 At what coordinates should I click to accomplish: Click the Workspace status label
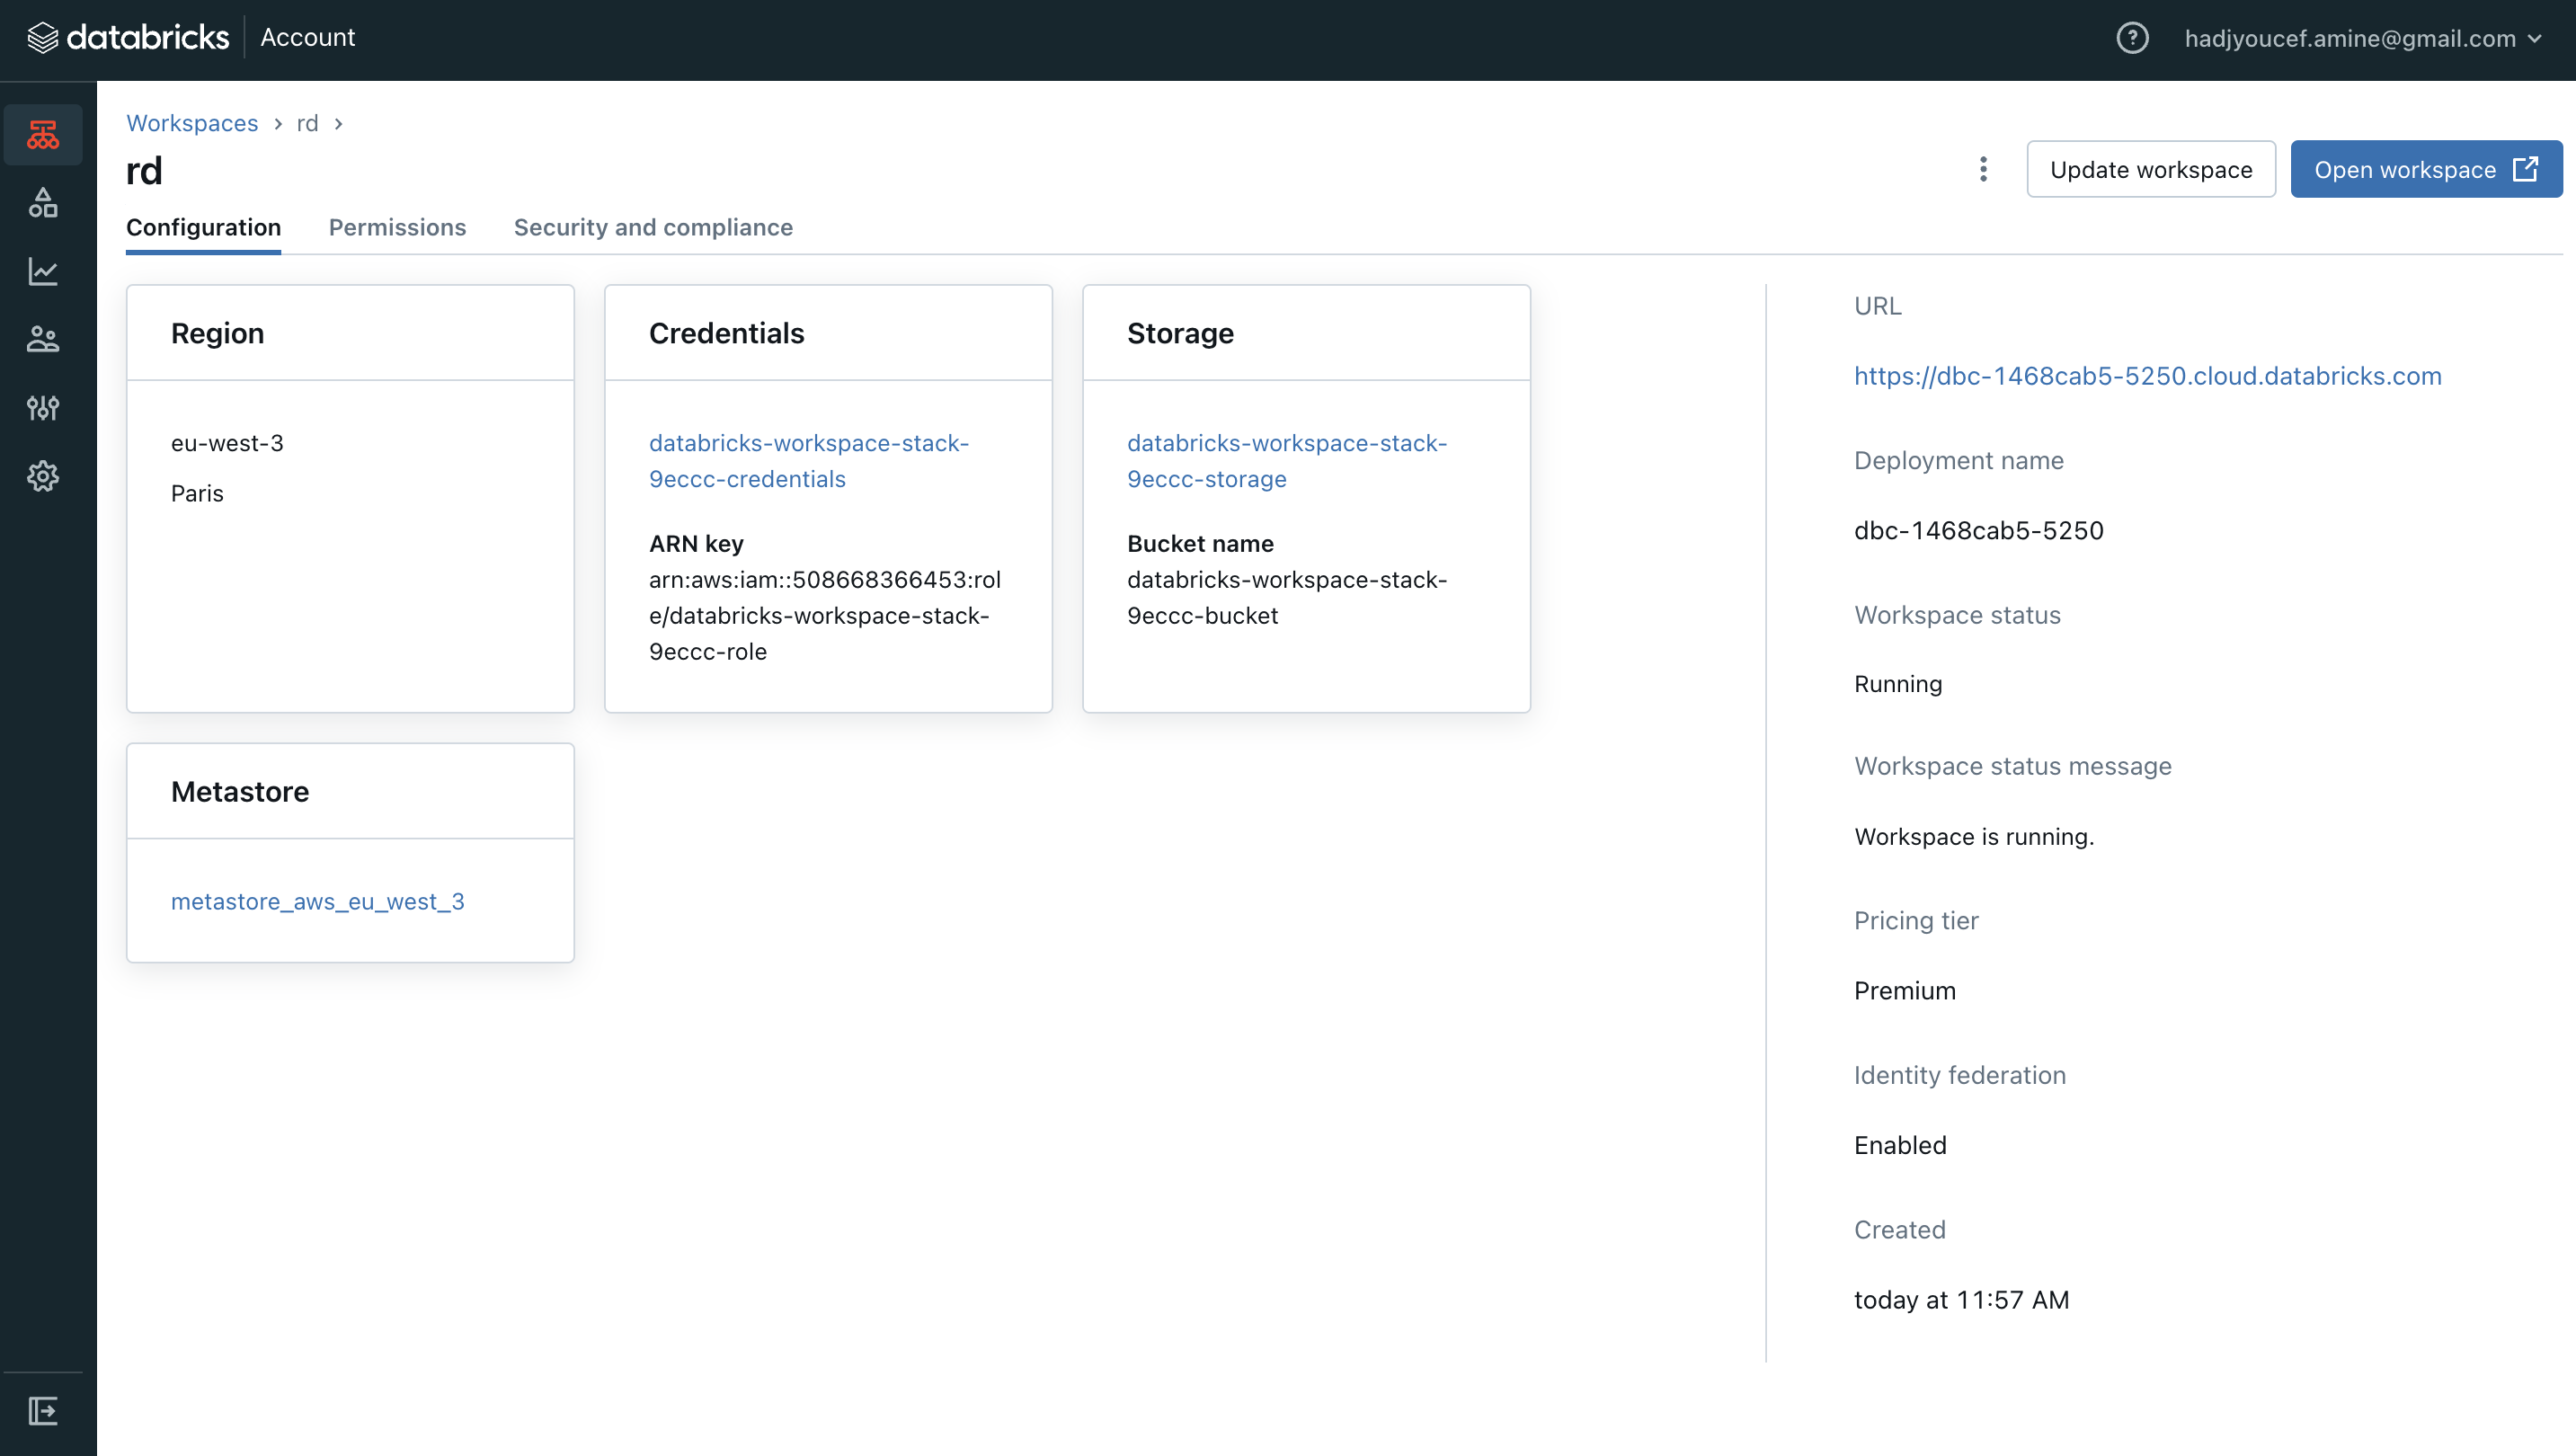coord(1957,615)
